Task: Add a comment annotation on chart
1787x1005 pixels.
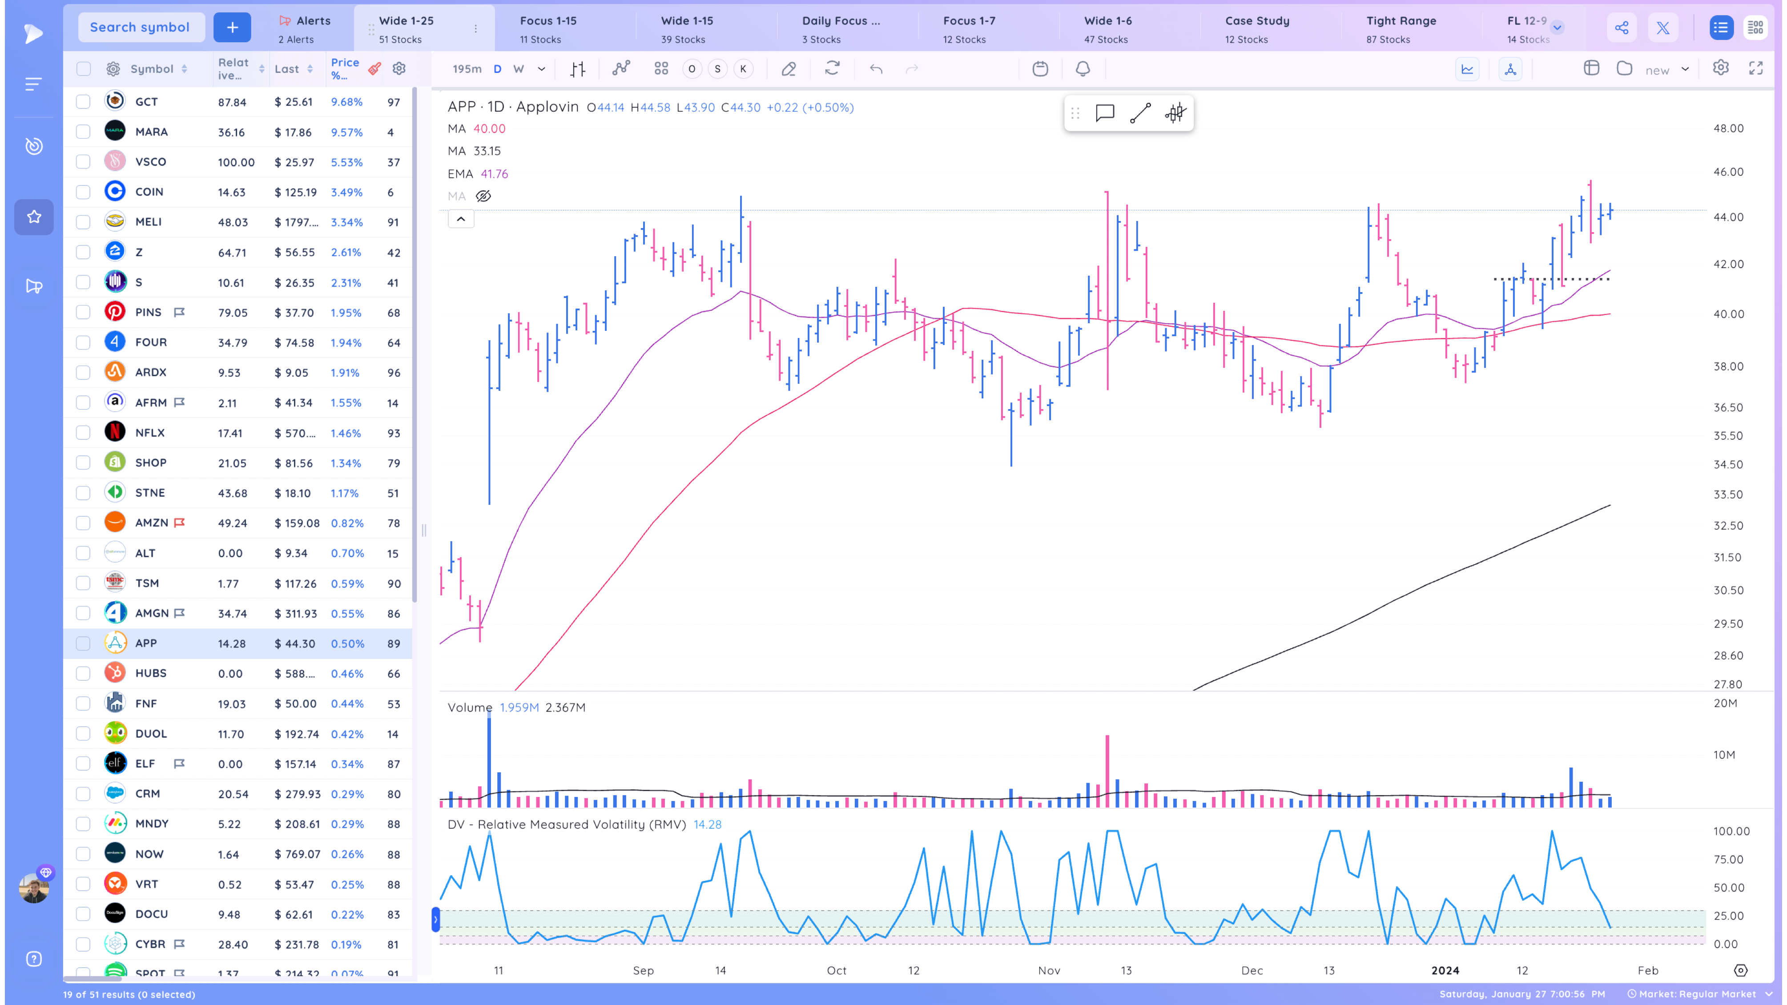Action: [1104, 113]
